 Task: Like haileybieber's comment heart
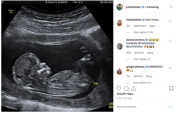(x=170, y=21)
